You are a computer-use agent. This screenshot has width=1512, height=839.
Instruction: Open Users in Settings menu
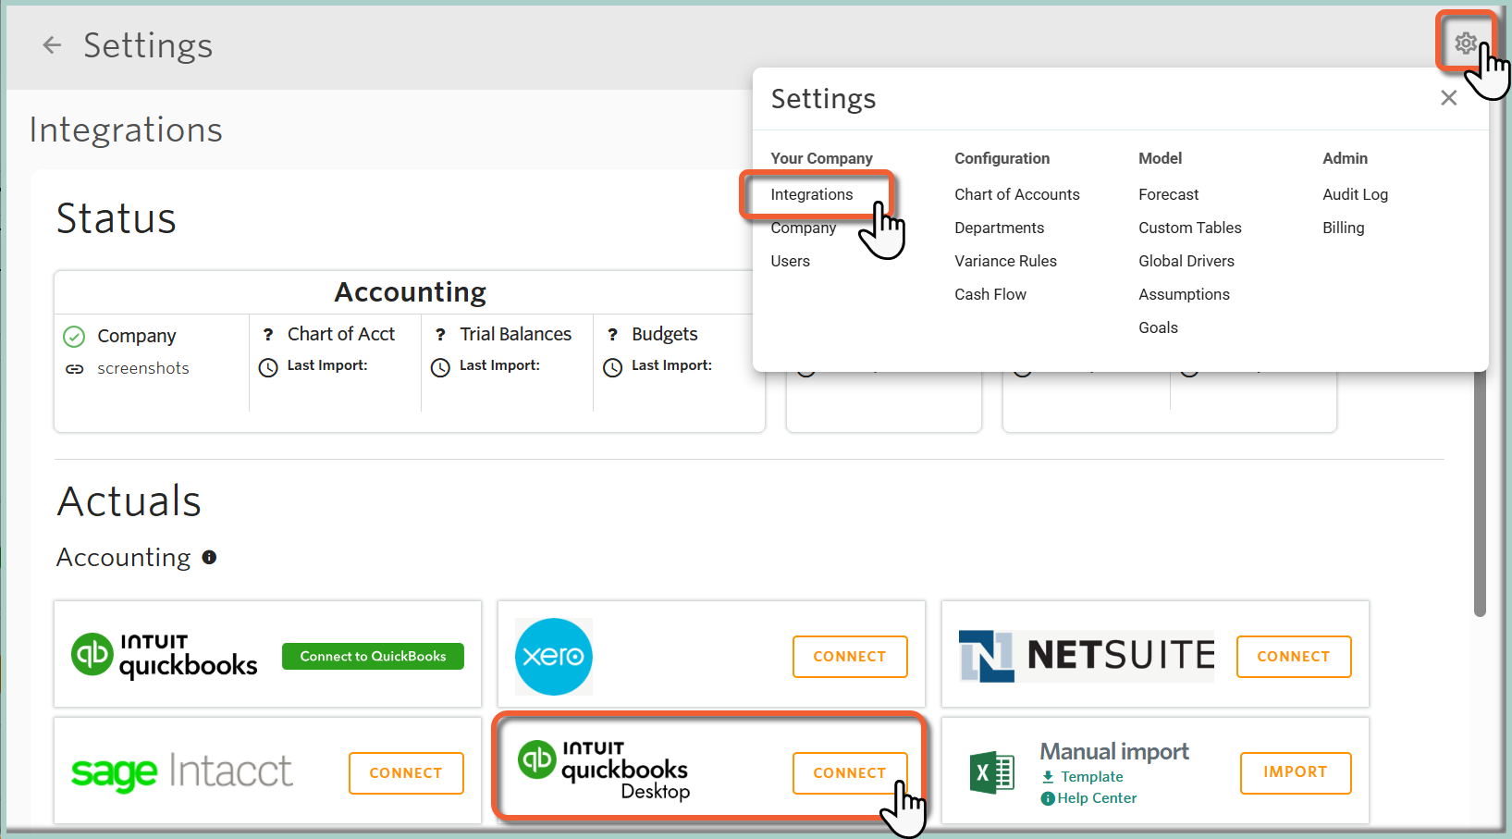point(790,261)
